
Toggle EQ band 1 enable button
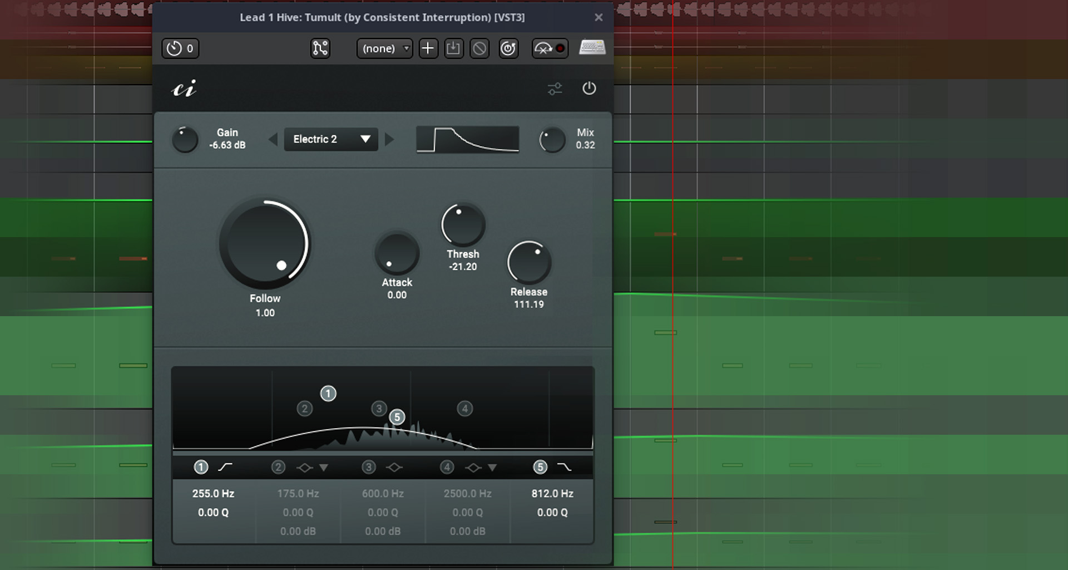tap(201, 467)
